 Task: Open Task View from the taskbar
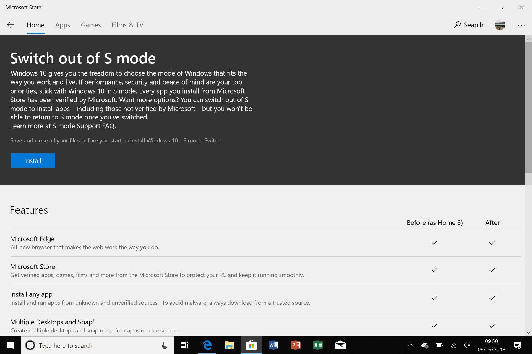click(x=184, y=345)
